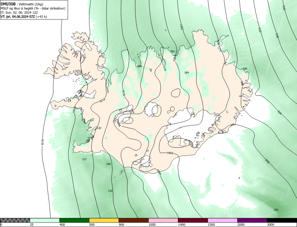
Task: Click the 990 isobar label in the northeast
Action: click(277, 36)
